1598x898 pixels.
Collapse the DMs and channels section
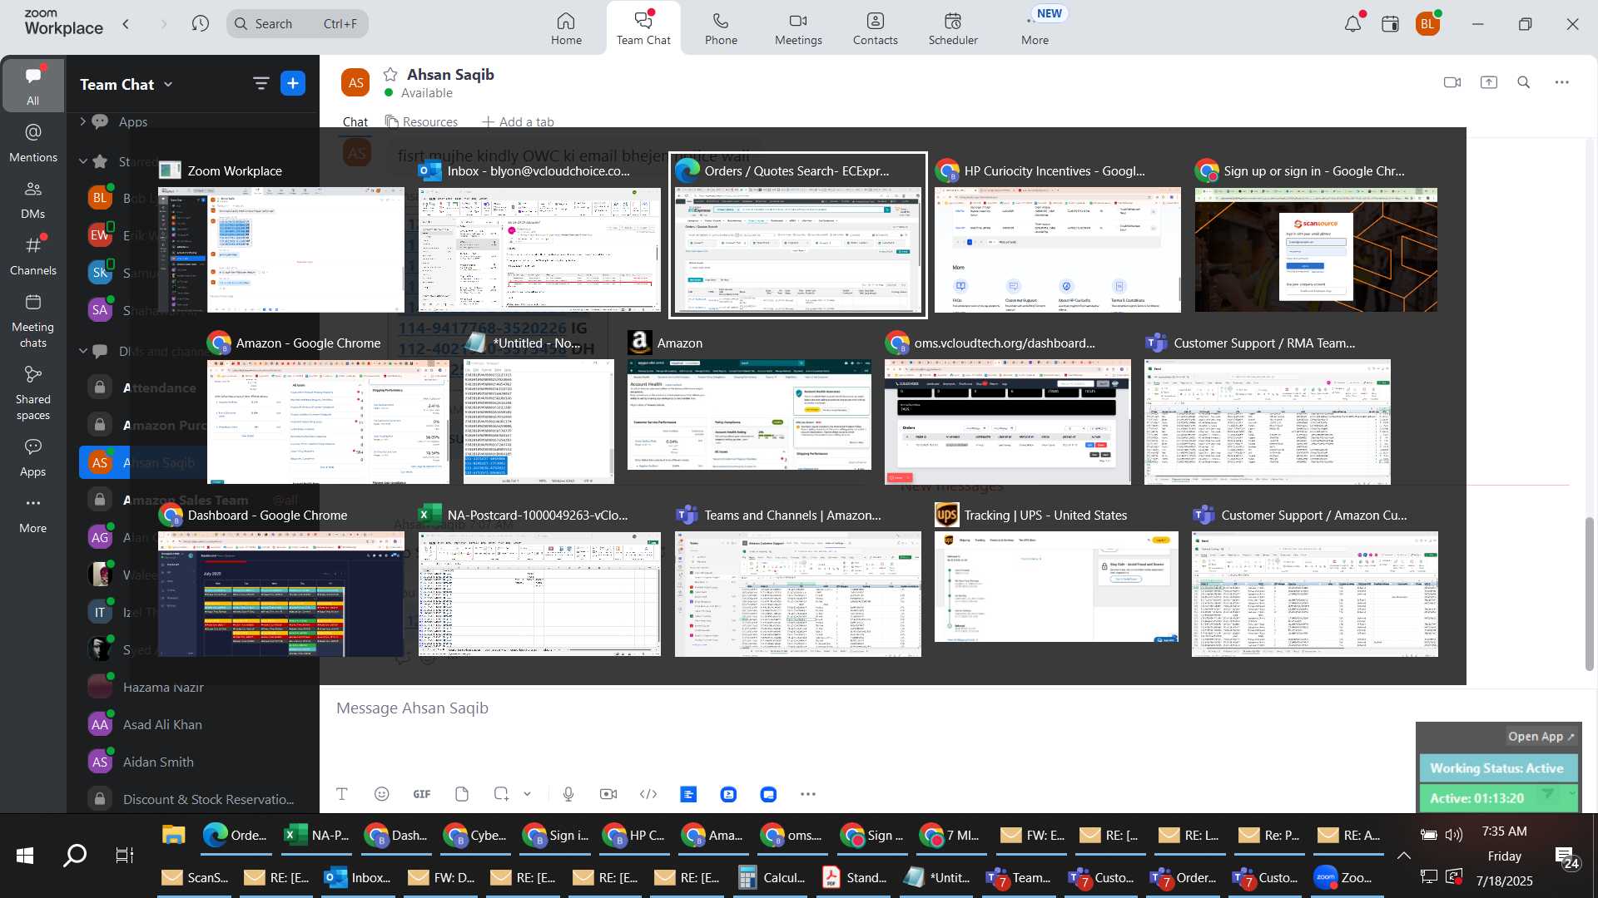click(82, 351)
